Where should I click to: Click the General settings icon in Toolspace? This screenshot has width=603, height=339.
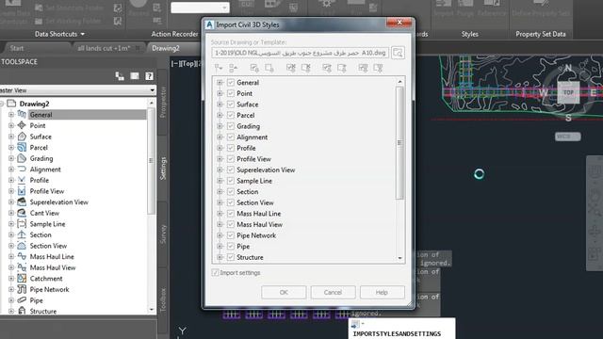click(x=22, y=114)
